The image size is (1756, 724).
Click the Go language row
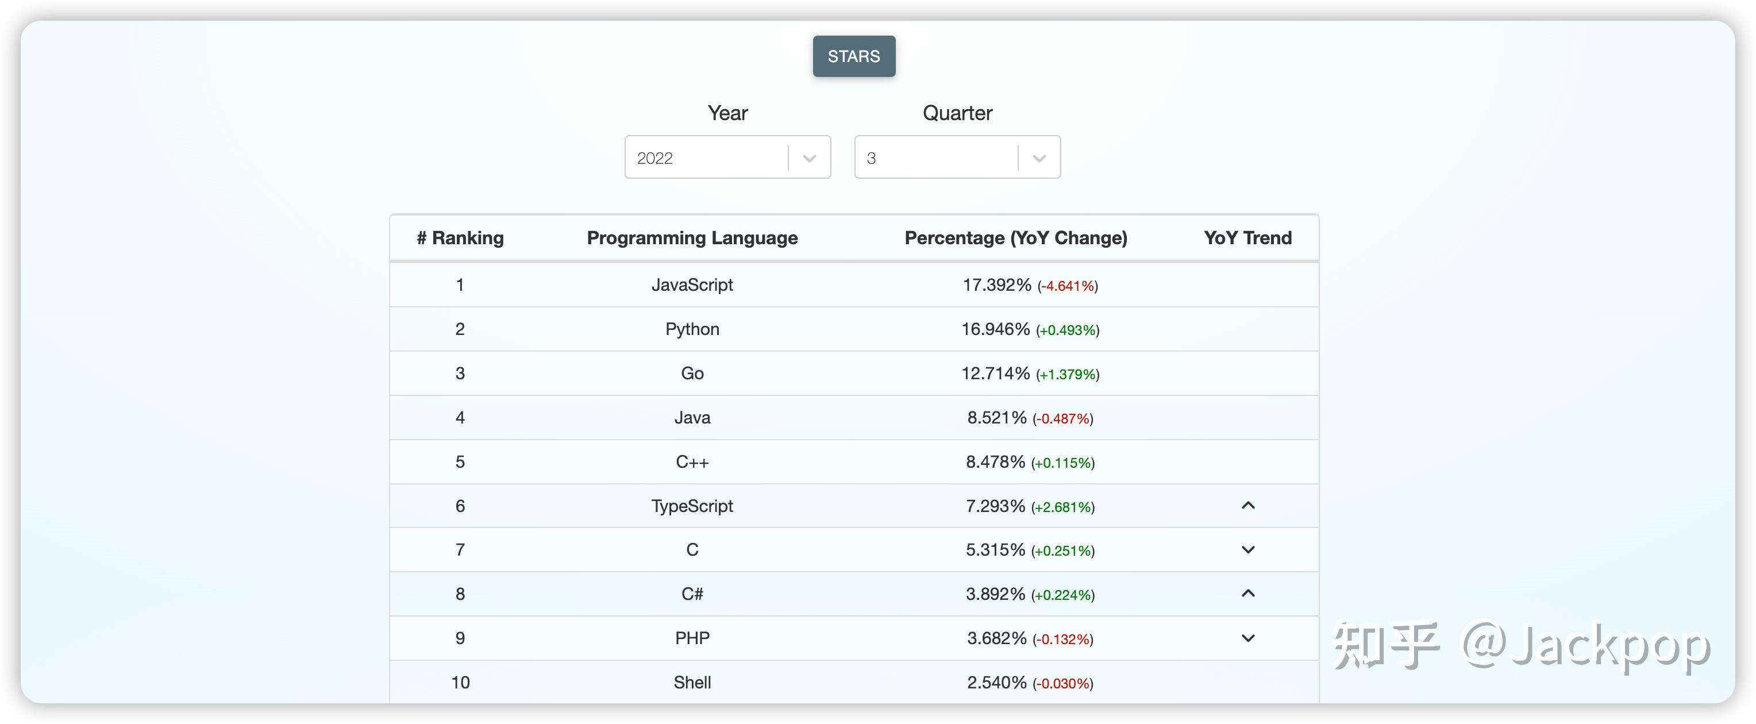[x=692, y=373]
